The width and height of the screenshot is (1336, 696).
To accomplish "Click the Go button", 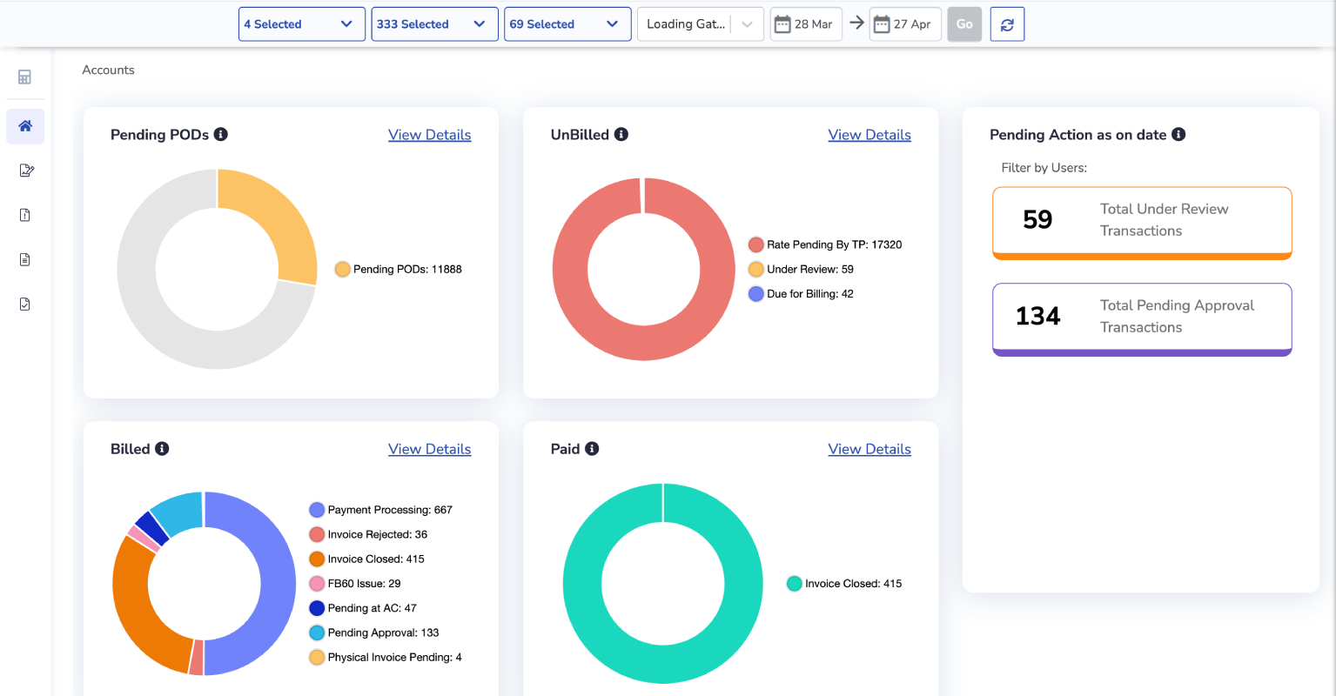I will tap(964, 24).
